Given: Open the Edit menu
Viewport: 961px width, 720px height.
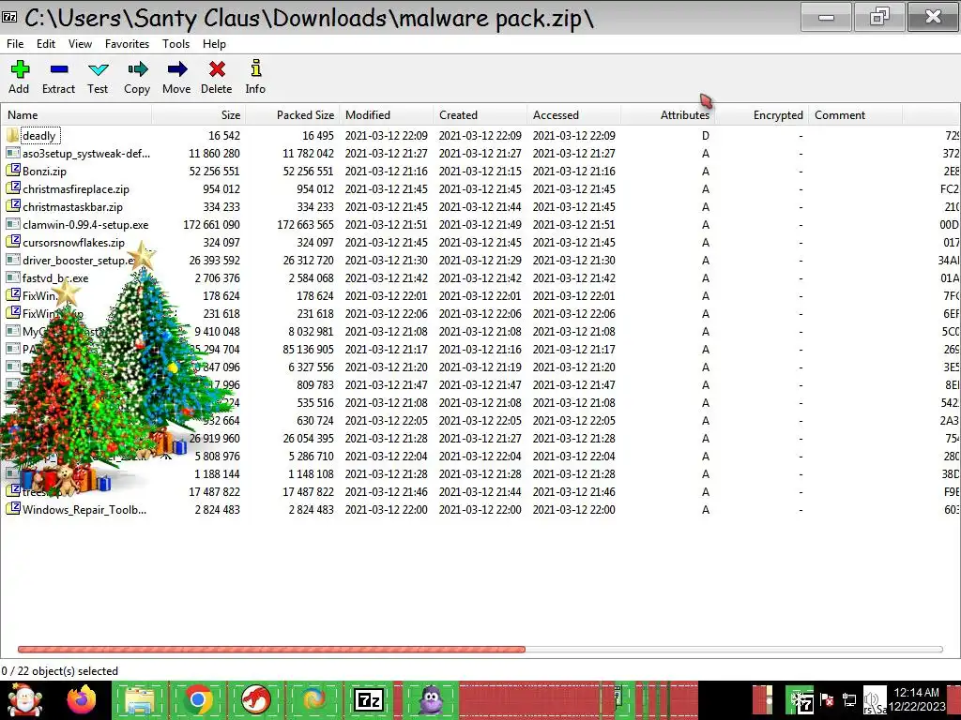Looking at the screenshot, I should pyautogui.click(x=46, y=44).
